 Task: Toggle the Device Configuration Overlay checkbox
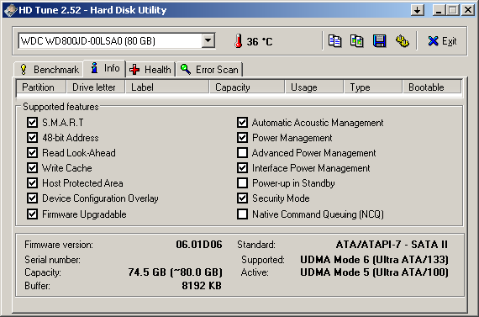click(32, 198)
